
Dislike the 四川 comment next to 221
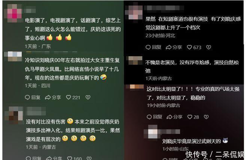pos(88,97)
